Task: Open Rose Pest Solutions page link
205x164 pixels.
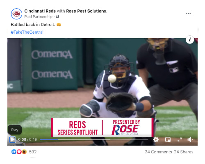Action: tap(86, 11)
